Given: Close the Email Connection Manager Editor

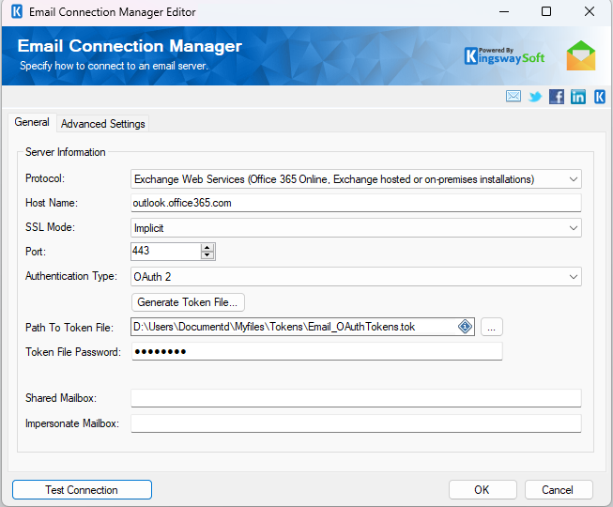Looking at the screenshot, I should click(590, 11).
